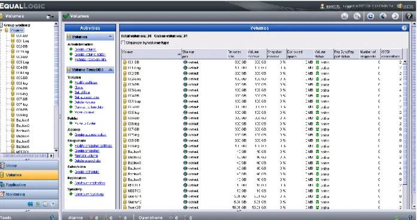Click the Clone link under Volume
Viewport: 417px width, 220px height.
[x=79, y=88]
